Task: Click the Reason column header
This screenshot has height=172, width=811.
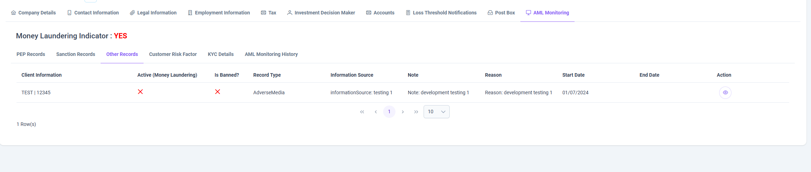Action: [493, 75]
